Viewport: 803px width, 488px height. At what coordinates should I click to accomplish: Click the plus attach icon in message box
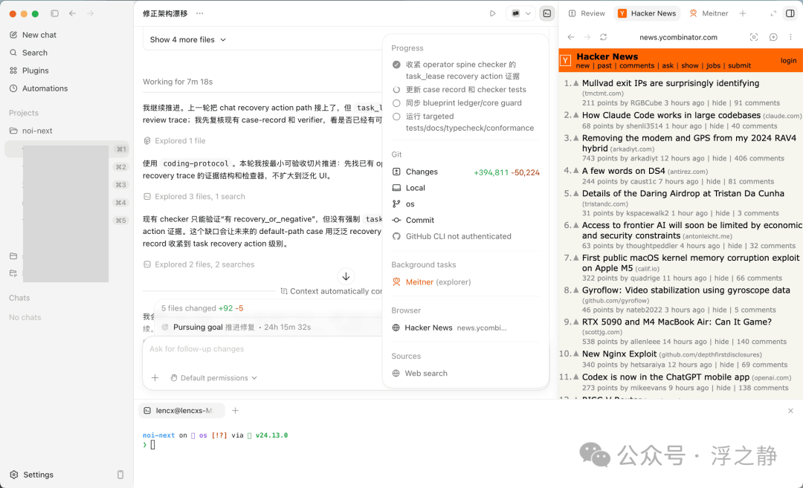click(155, 378)
